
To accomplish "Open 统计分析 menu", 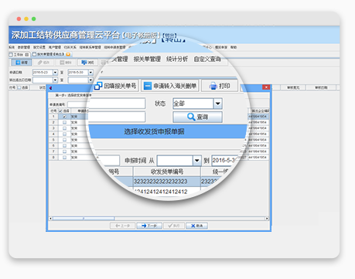I will coord(177,59).
